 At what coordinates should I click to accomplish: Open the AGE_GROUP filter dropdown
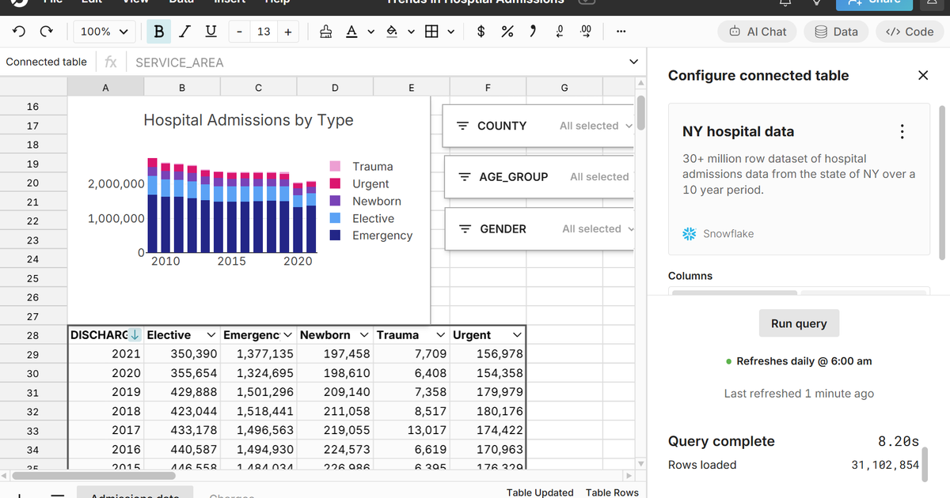click(x=601, y=177)
